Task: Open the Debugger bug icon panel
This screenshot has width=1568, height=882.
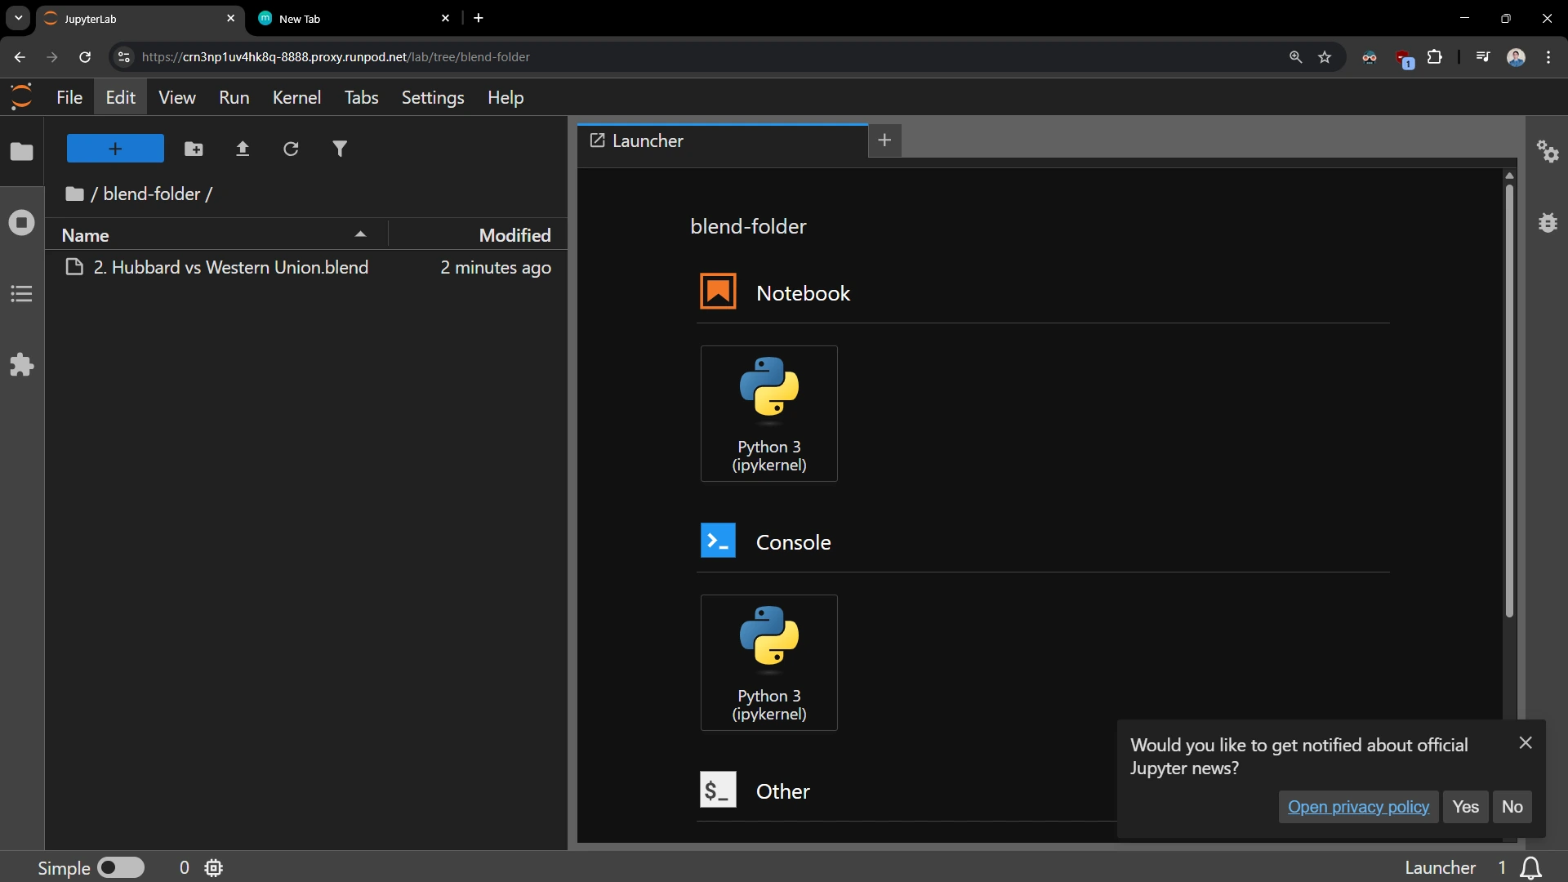Action: pos(1548,223)
